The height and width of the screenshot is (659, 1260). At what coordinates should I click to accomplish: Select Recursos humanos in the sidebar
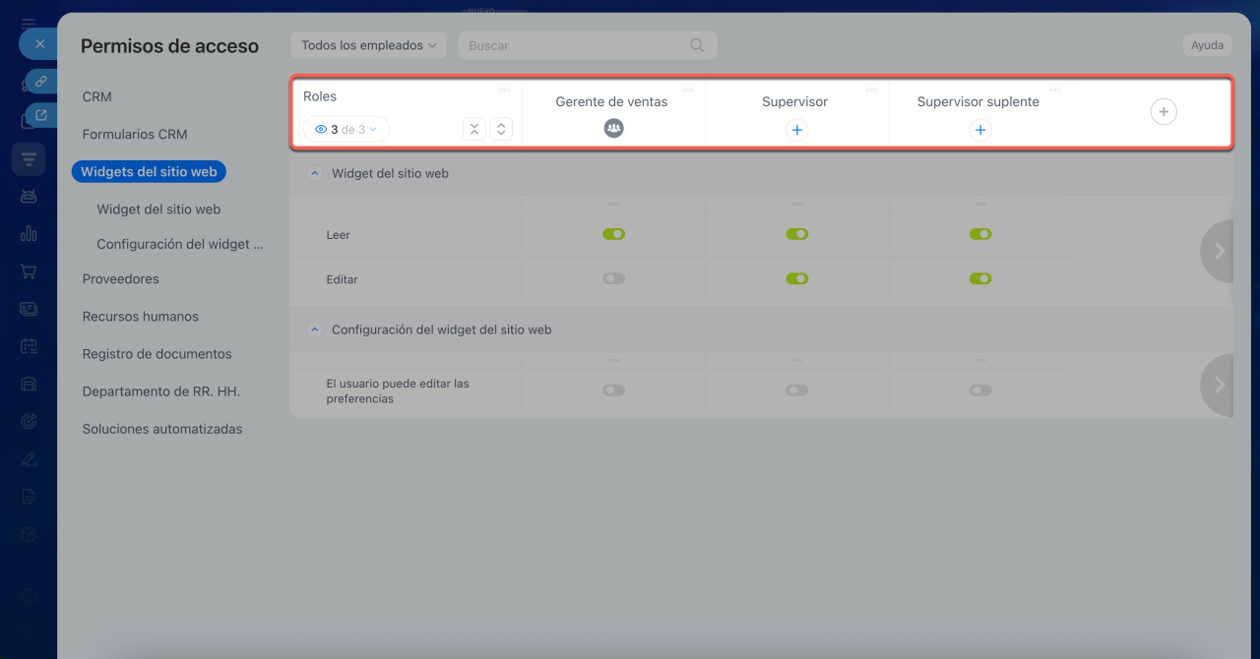pyautogui.click(x=140, y=317)
